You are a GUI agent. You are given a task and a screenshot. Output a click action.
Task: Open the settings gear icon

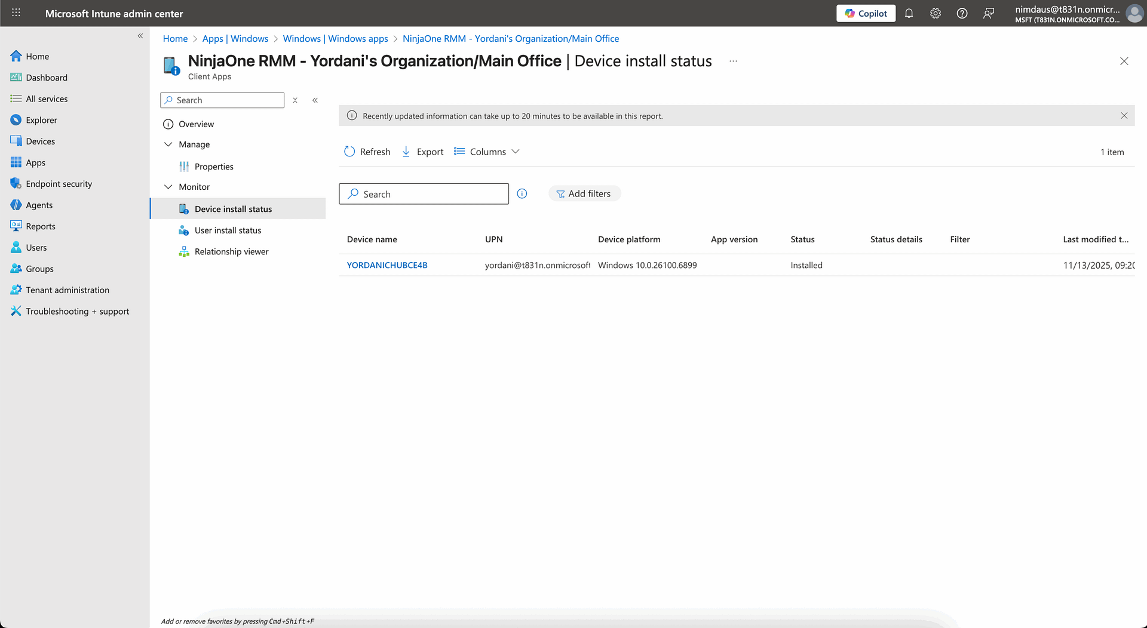coord(935,13)
